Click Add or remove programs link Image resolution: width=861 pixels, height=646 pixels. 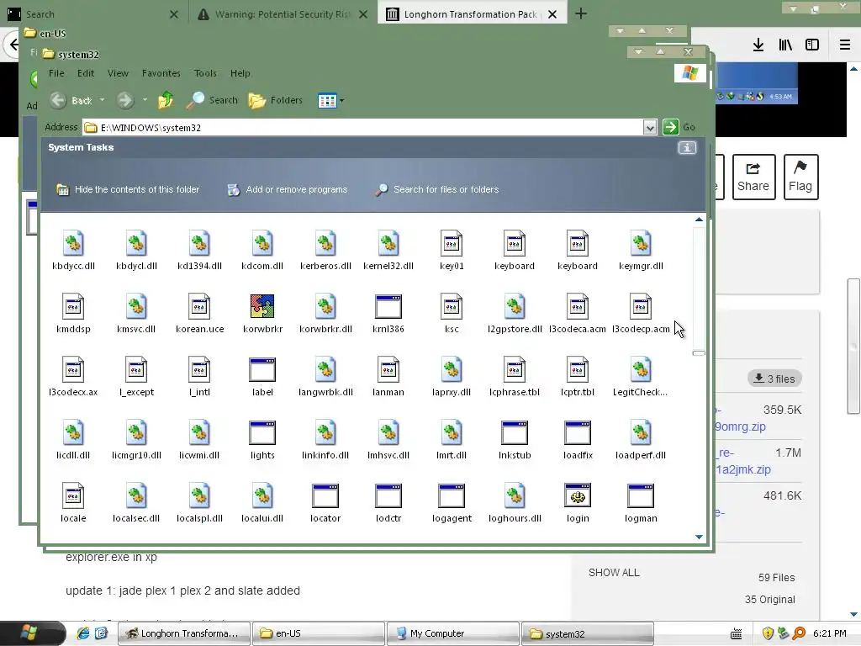tap(288, 189)
